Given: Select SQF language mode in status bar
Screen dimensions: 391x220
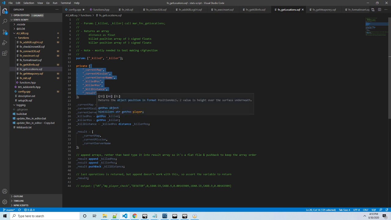Looking at the screenshot, I should (x=374, y=210).
